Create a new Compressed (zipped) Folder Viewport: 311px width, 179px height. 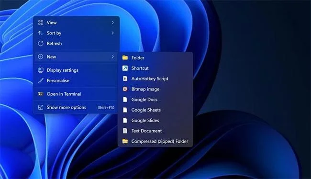coord(155,141)
